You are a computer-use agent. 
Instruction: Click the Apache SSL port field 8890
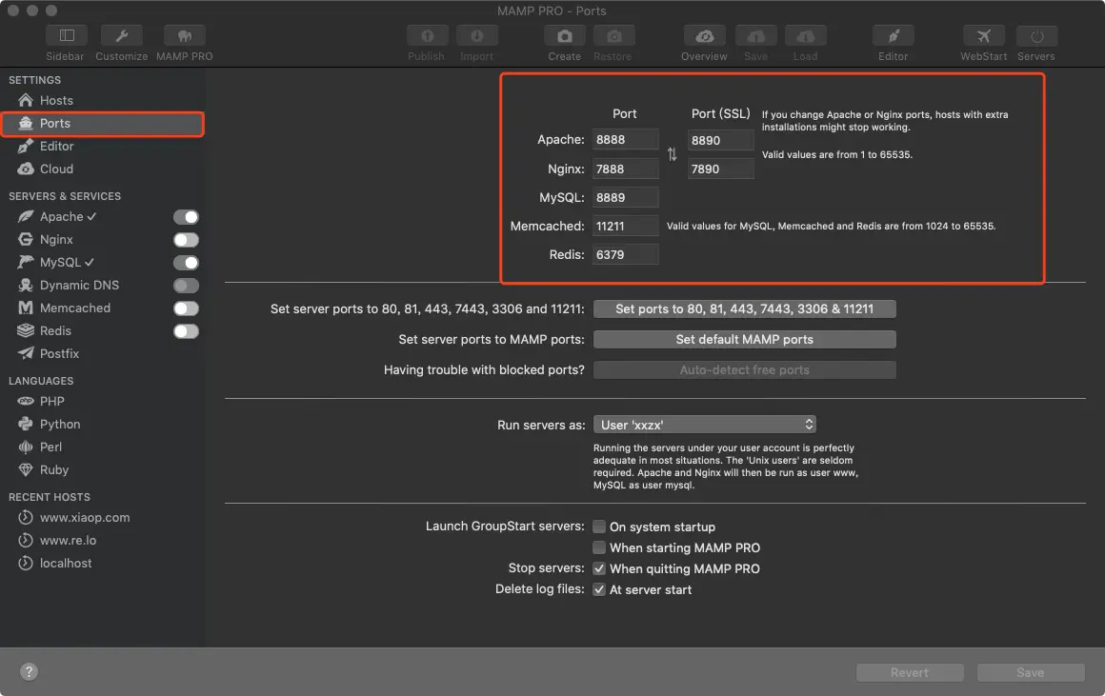pyautogui.click(x=720, y=140)
